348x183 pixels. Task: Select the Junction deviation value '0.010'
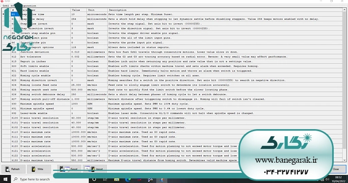[x=78, y=52]
